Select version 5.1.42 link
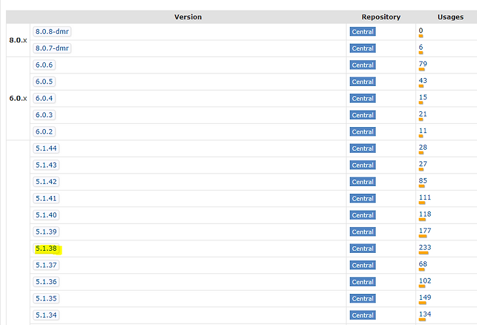The image size is (477, 325). 46,181
